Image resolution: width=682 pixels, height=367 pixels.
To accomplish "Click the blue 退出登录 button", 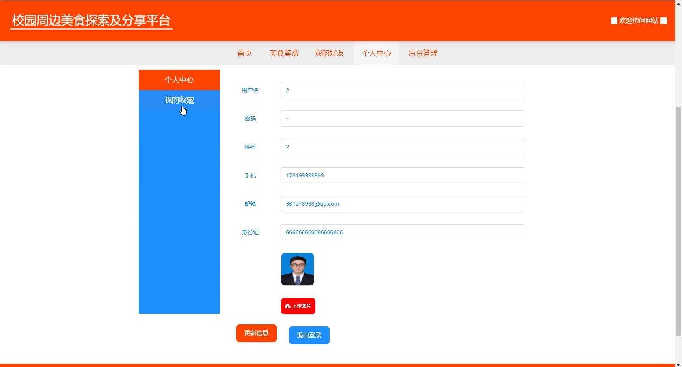I will pos(309,335).
